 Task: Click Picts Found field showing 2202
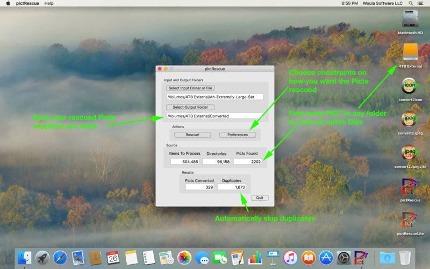coord(248,162)
